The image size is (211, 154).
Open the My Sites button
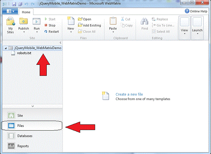tap(11, 25)
